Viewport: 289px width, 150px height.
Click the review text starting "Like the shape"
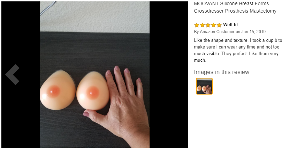[x=238, y=50]
